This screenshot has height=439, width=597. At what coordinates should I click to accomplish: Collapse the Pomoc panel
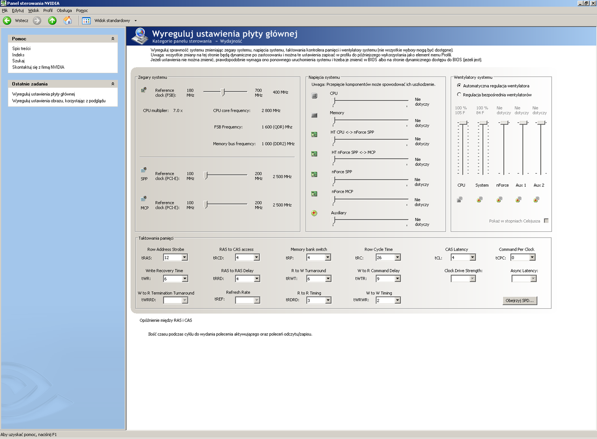112,39
